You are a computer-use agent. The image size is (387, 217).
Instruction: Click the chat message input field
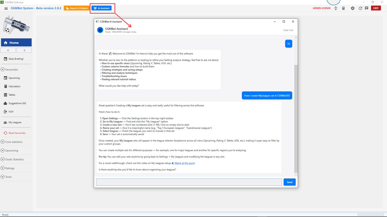coord(189,182)
